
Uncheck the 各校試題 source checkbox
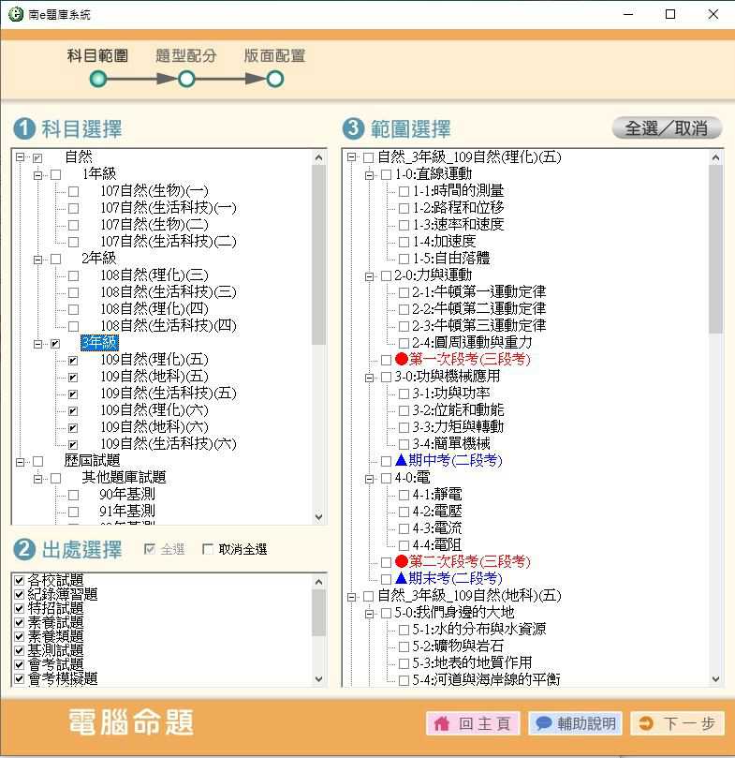click(x=20, y=580)
